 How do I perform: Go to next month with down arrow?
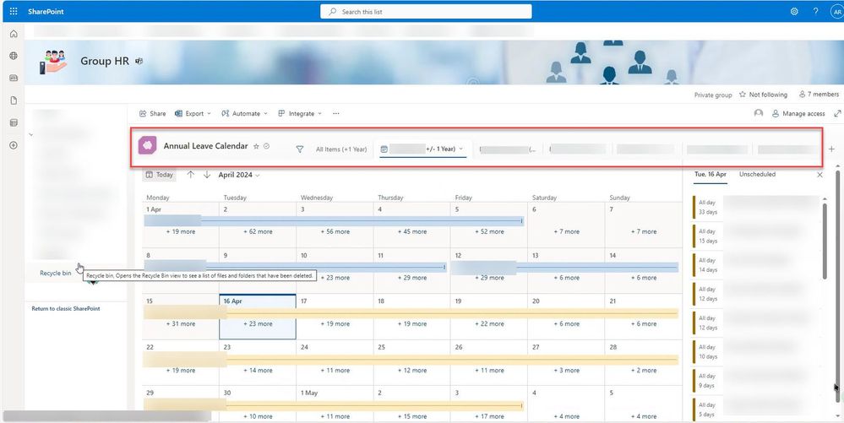pyautogui.click(x=207, y=175)
